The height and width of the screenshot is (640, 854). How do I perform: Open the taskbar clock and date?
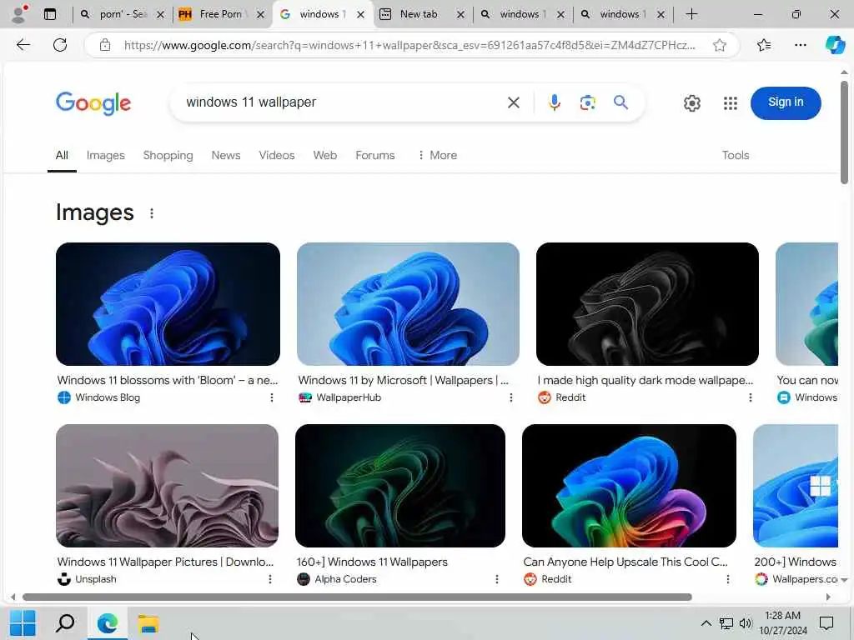782,623
